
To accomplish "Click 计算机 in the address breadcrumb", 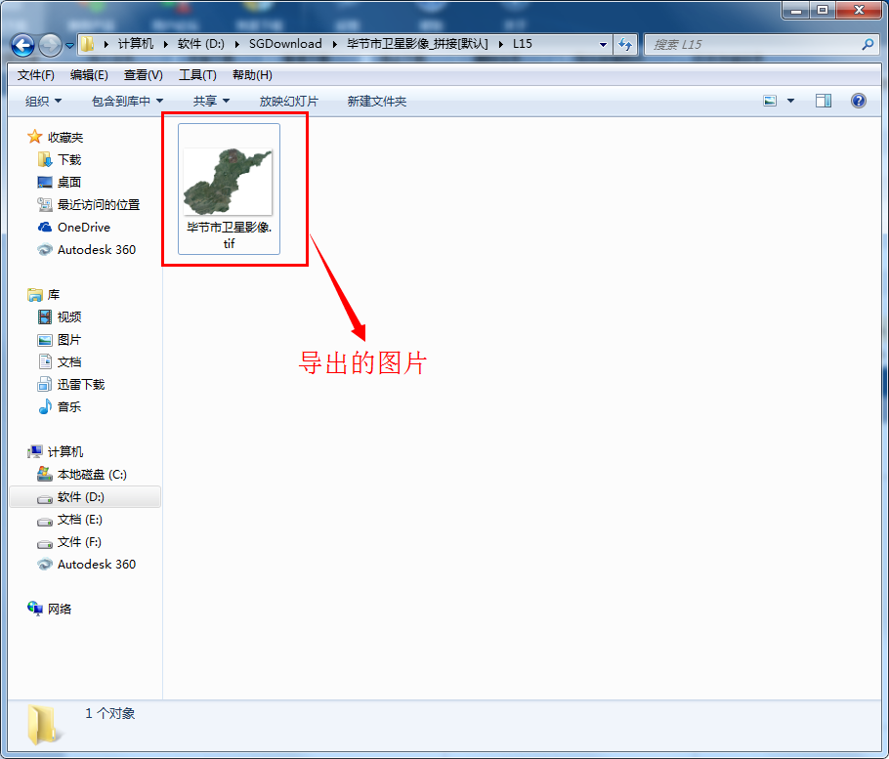I will click(136, 44).
